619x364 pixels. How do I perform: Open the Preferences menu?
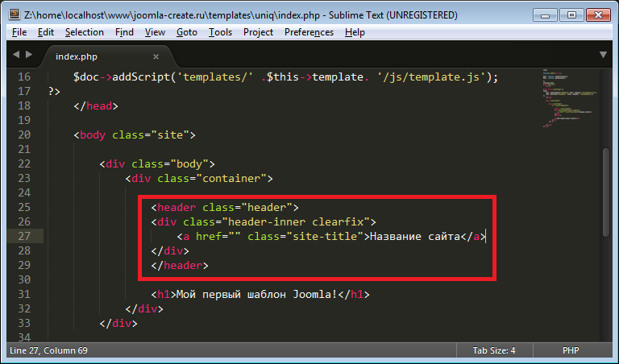(309, 32)
